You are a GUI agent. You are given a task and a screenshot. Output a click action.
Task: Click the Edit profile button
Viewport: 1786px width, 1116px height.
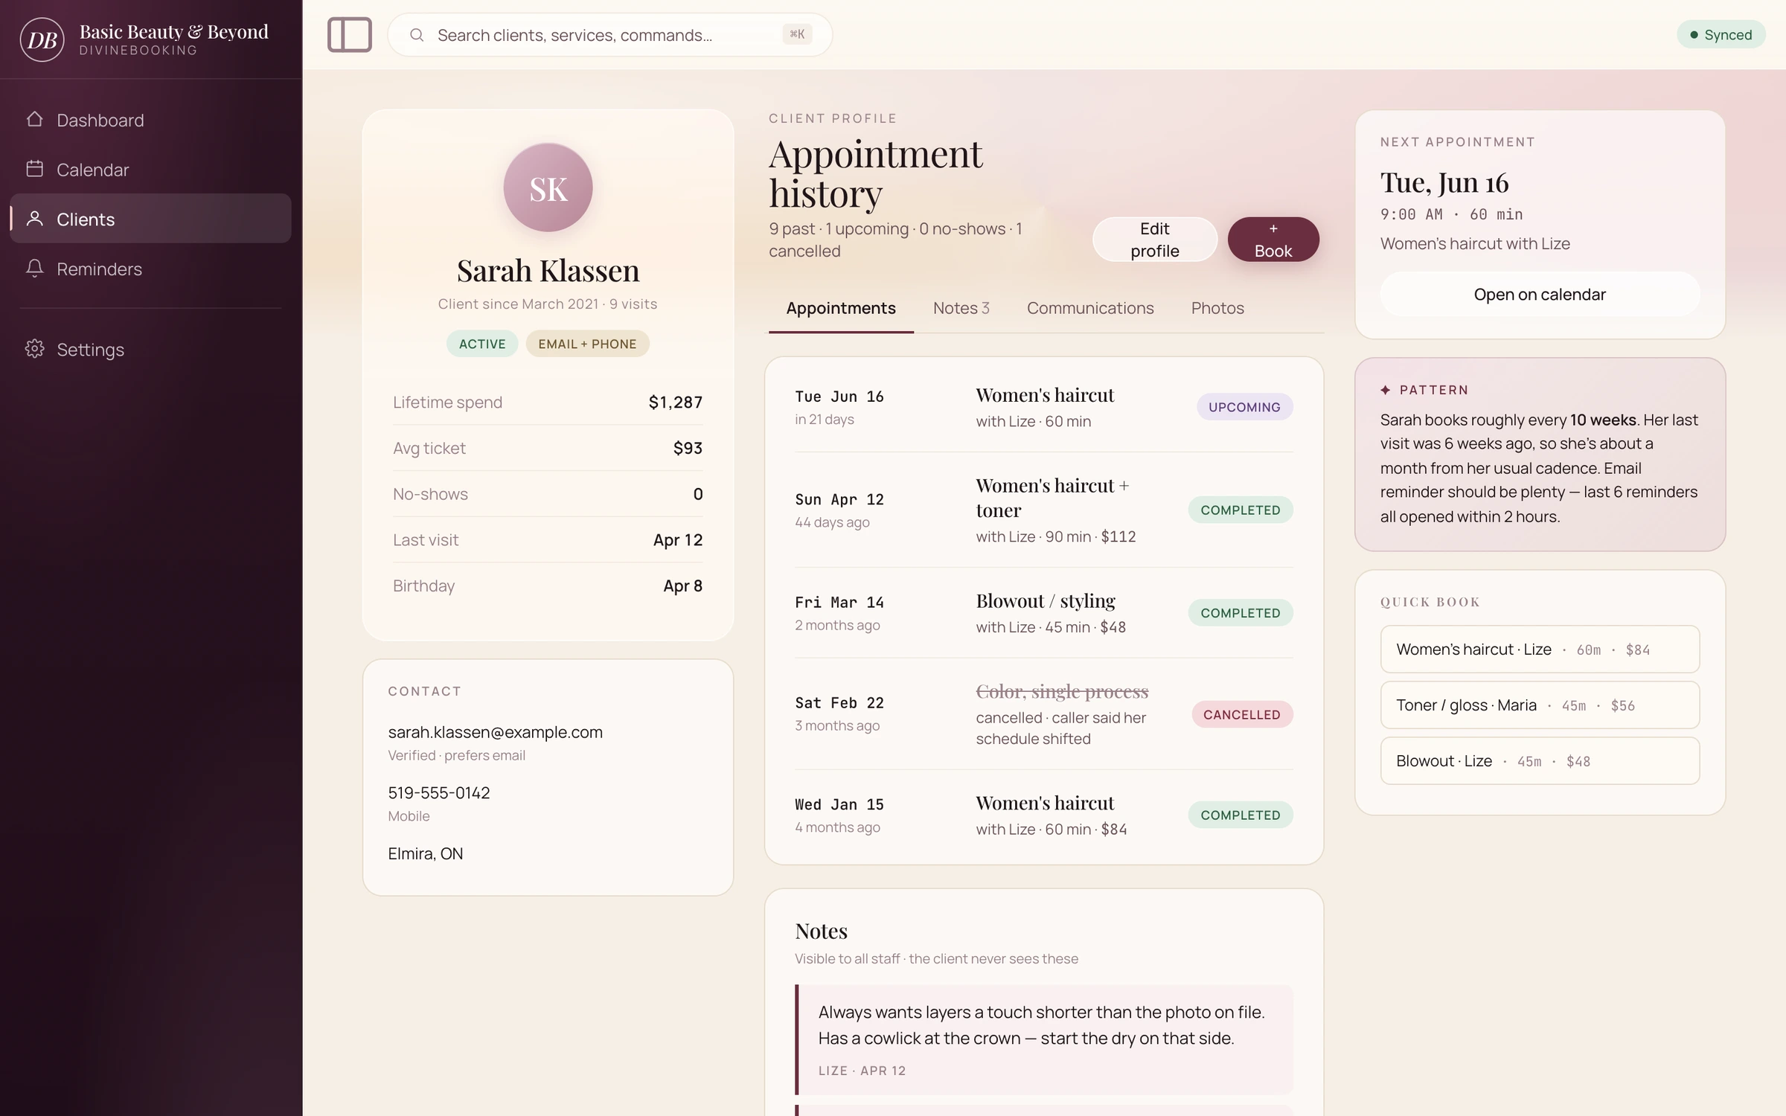click(x=1155, y=240)
